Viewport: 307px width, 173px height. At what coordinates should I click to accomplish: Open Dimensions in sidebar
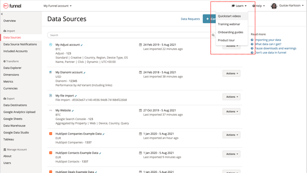pos(11,75)
